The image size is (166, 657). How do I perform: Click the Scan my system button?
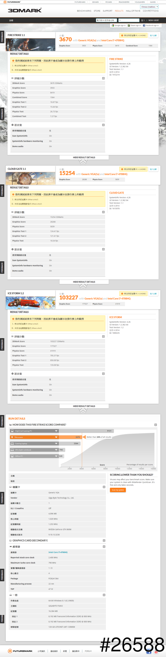[x=118, y=490]
